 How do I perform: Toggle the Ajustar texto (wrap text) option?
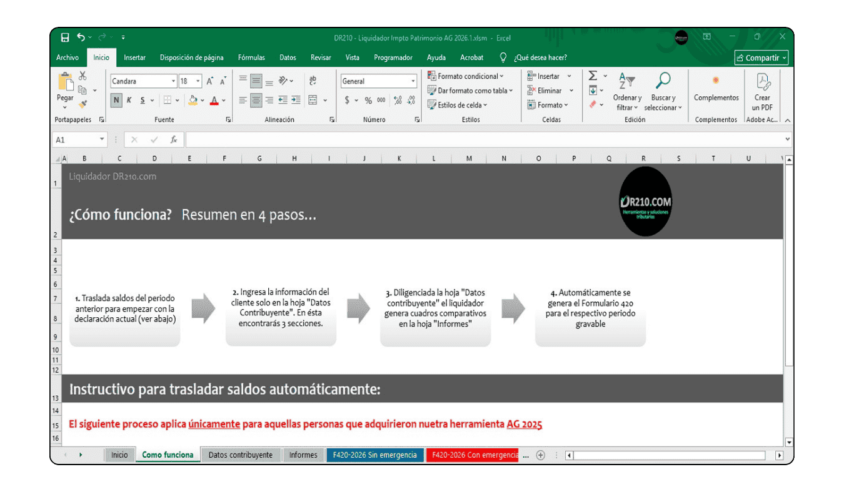tap(311, 81)
